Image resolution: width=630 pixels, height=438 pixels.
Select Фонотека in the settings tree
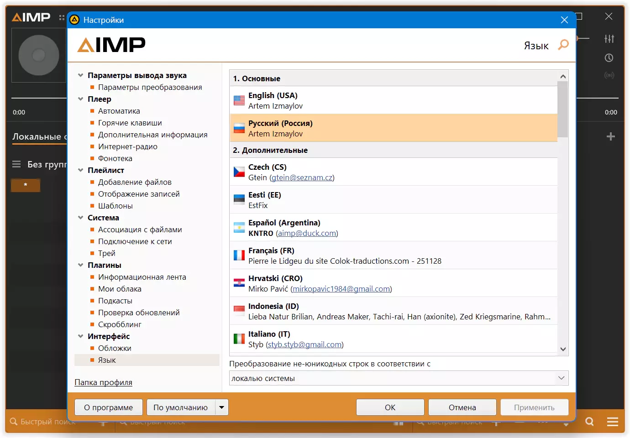click(x=115, y=158)
